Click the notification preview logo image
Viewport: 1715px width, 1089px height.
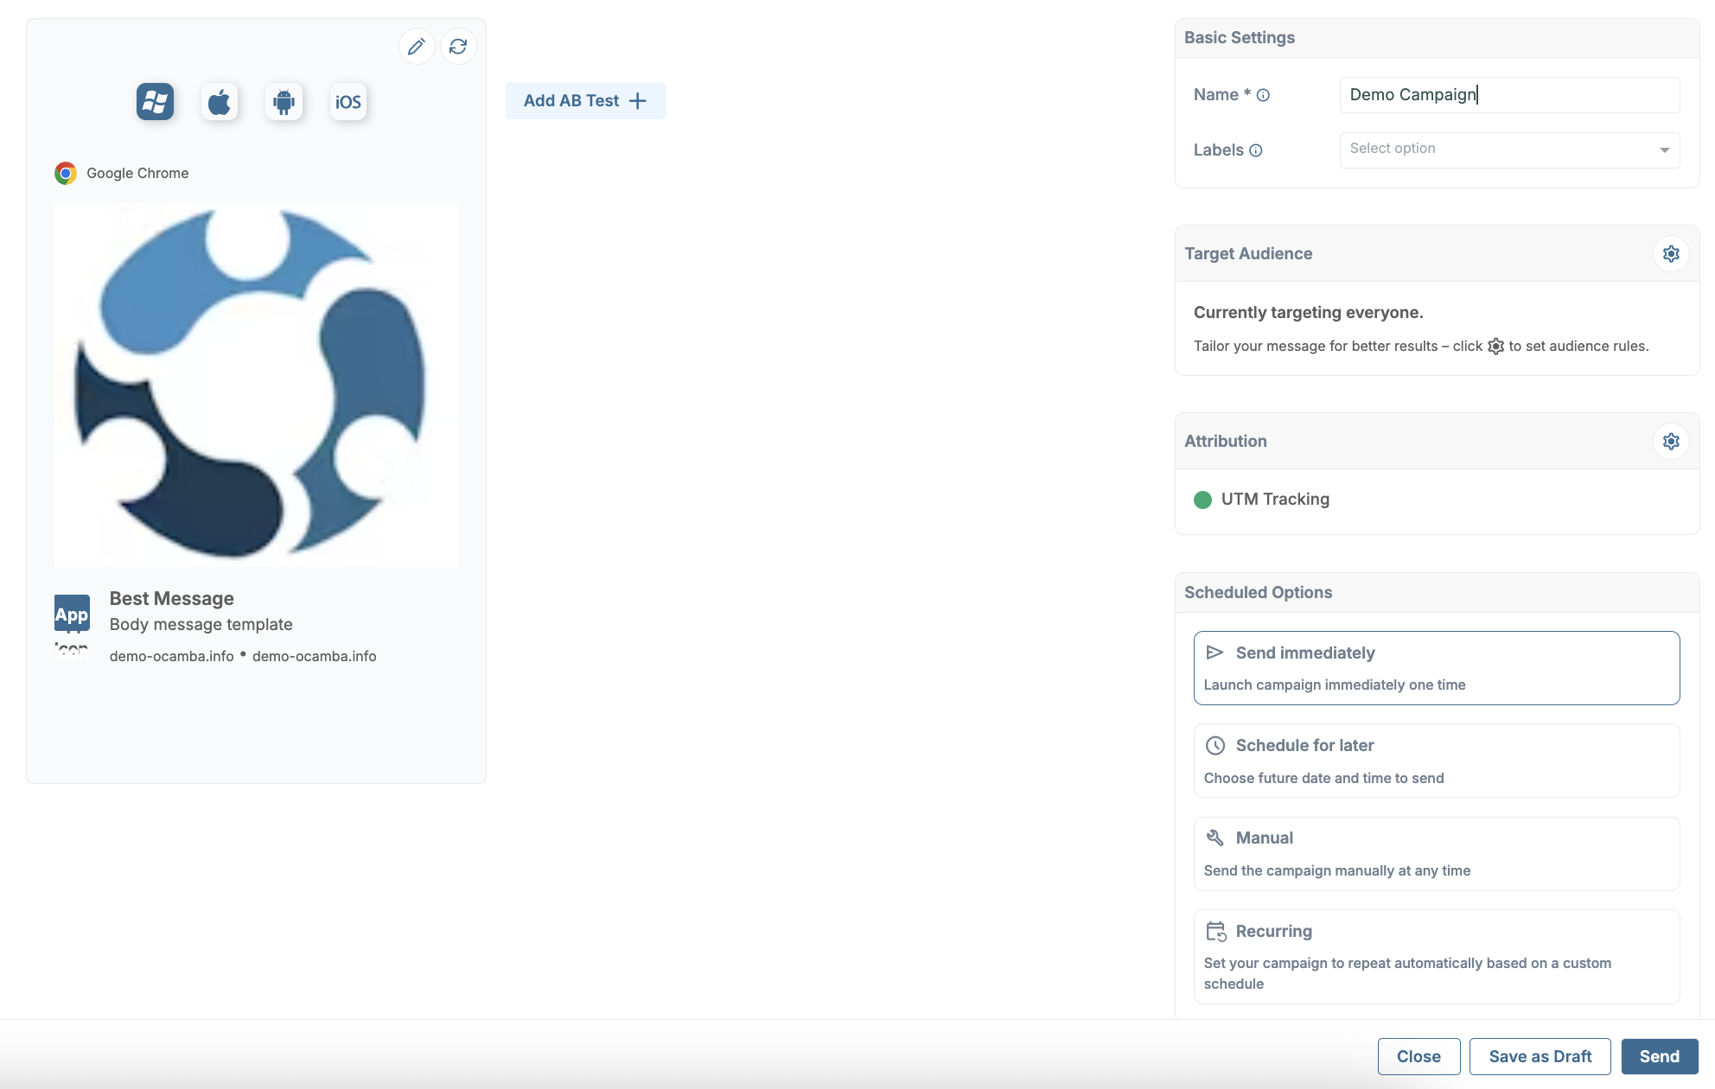point(256,385)
